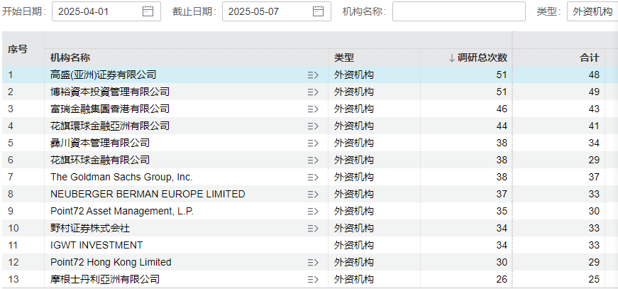Select NEUBERGER BERMAN EUROPE LIMITED
Screen dimensions: 618x289
tap(148, 194)
